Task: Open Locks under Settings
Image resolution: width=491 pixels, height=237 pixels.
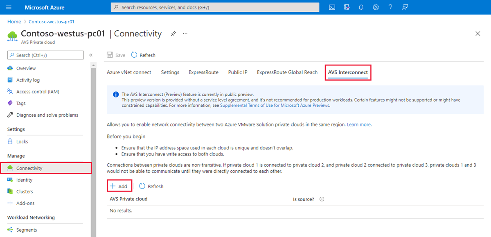Action: tap(22, 142)
